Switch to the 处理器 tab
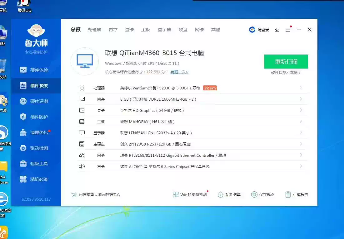This screenshot has width=344, height=239. [94, 30]
